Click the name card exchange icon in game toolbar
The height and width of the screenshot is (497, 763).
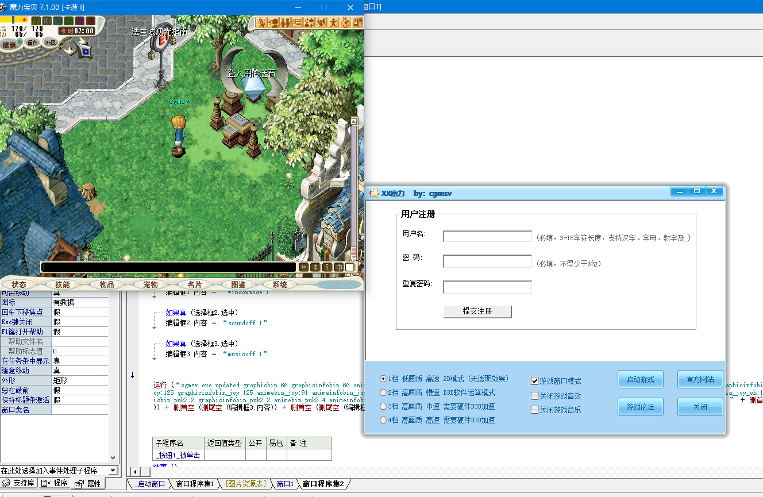(x=297, y=22)
